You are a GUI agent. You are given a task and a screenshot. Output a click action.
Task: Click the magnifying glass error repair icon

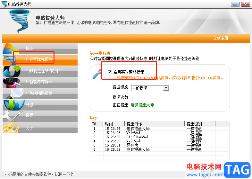tap(15, 94)
